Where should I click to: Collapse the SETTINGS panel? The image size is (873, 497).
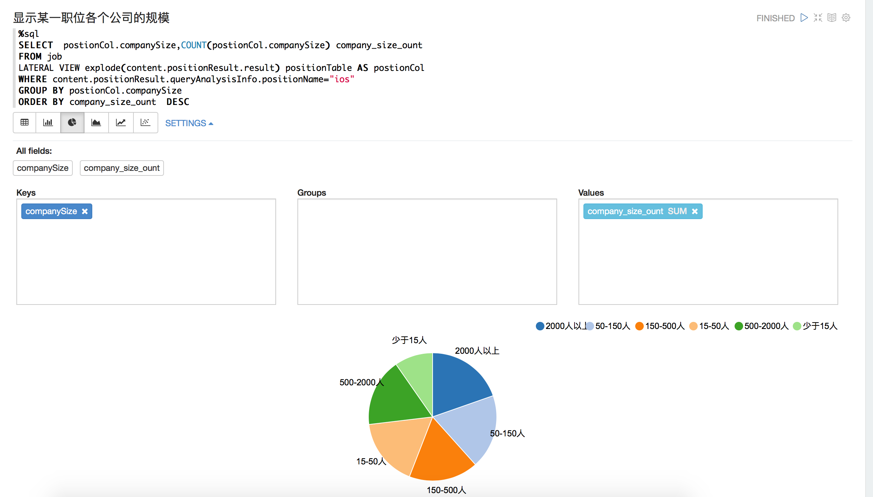[x=189, y=123]
